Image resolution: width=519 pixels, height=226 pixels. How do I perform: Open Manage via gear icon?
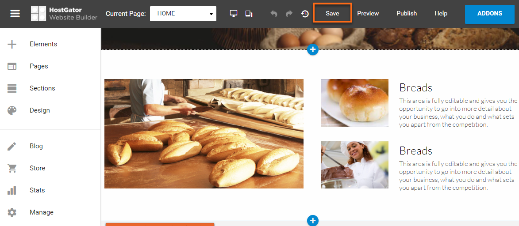12,212
